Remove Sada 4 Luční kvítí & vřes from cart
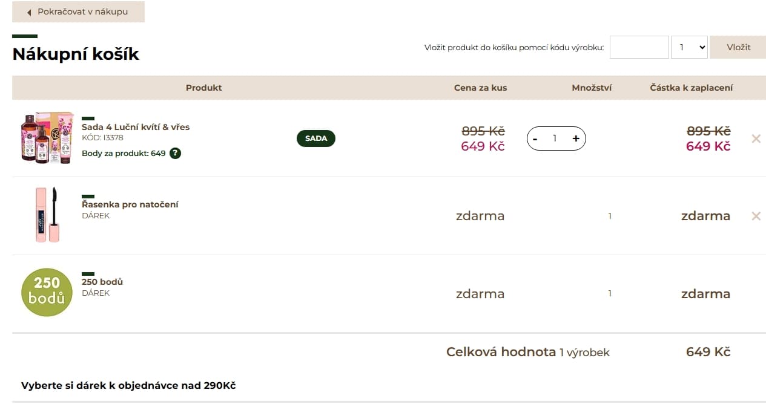Screen dimensions: 766x407 (x=756, y=138)
